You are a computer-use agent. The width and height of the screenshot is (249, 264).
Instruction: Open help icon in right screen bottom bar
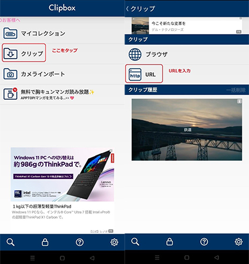pyautogui.click(x=204, y=242)
